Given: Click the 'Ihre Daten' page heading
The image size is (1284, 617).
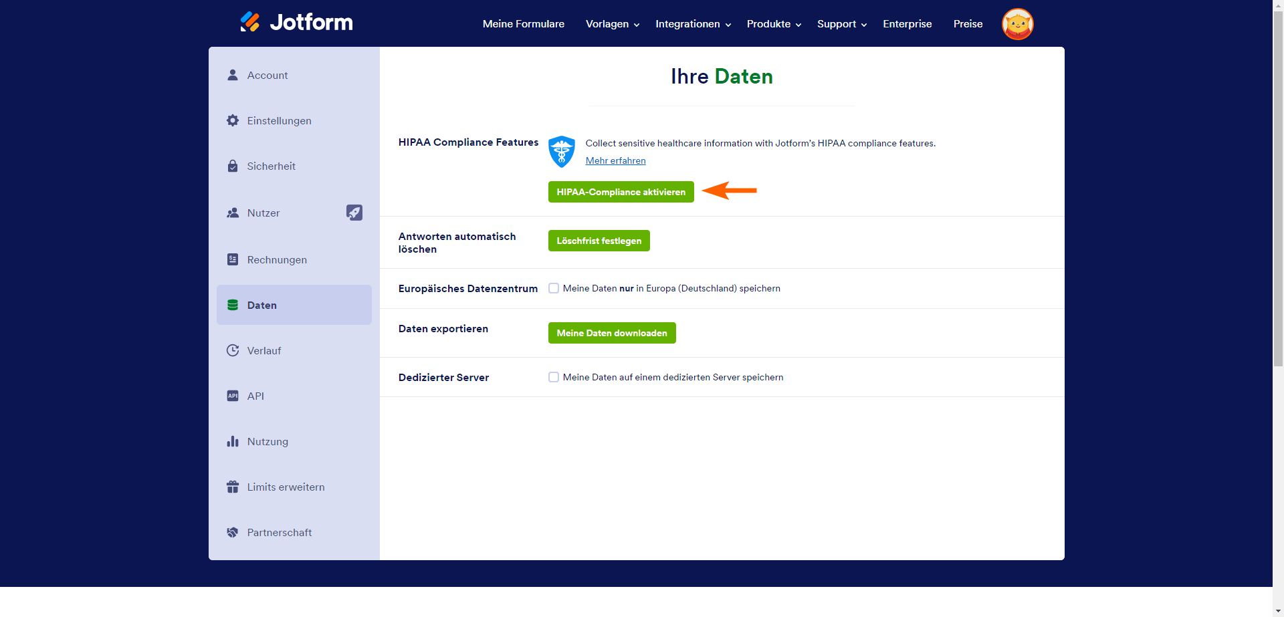Looking at the screenshot, I should [x=722, y=76].
